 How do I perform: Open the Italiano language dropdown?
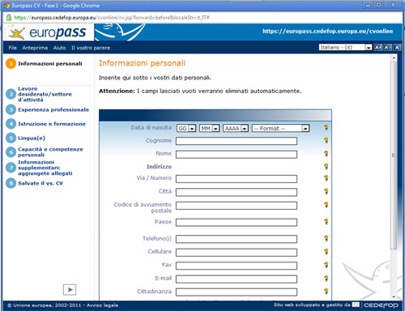[x=345, y=48]
